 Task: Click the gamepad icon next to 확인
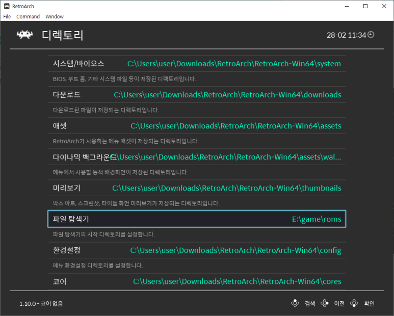click(354, 303)
